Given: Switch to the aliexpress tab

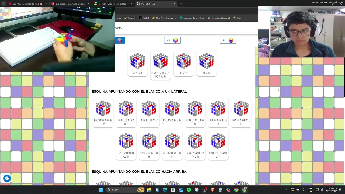Looking at the screenshot, I should [x=71, y=4].
